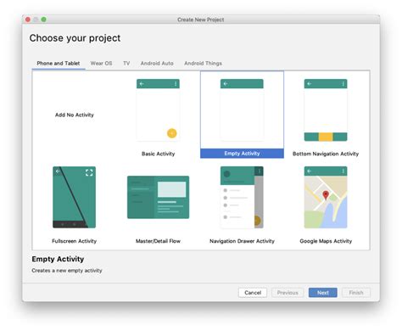
Task: Close the Create New Project window
Action: (28, 20)
